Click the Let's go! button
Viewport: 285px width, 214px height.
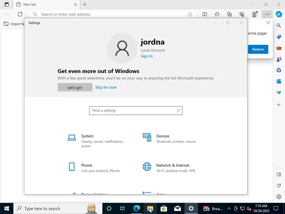(x=75, y=87)
